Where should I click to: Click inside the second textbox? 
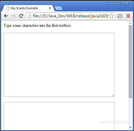[59, 116]
